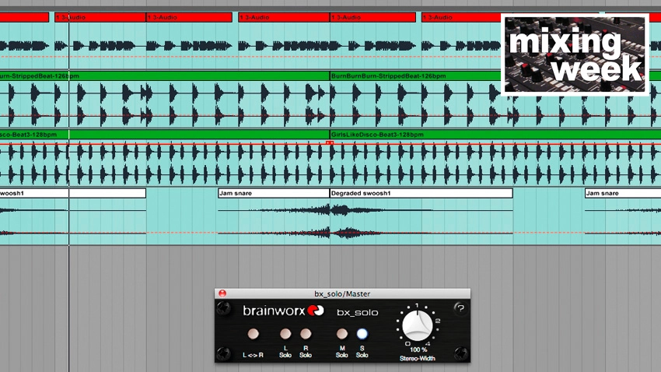Click the Stereo-Width knob

418,326
